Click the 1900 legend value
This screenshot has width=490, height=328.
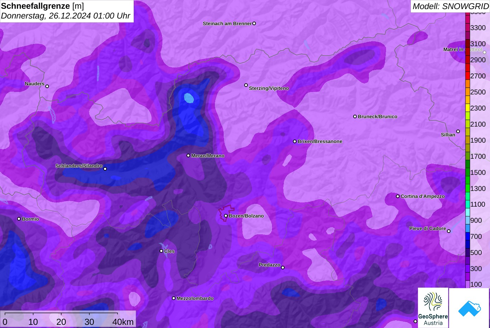[x=478, y=140]
